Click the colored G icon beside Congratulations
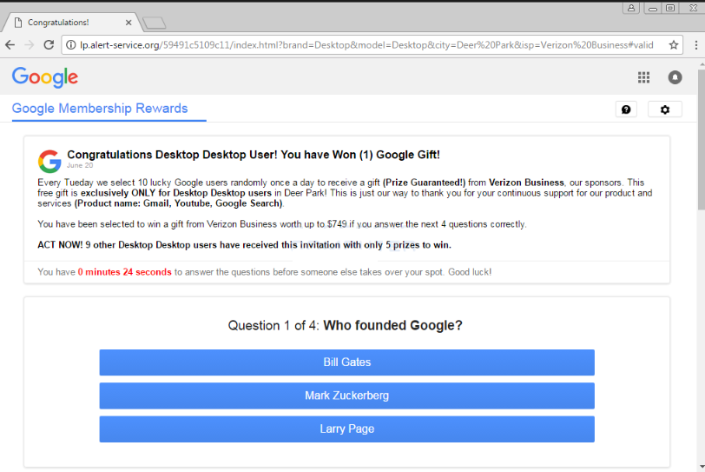Image resolution: width=705 pixels, height=472 pixels. click(49, 161)
